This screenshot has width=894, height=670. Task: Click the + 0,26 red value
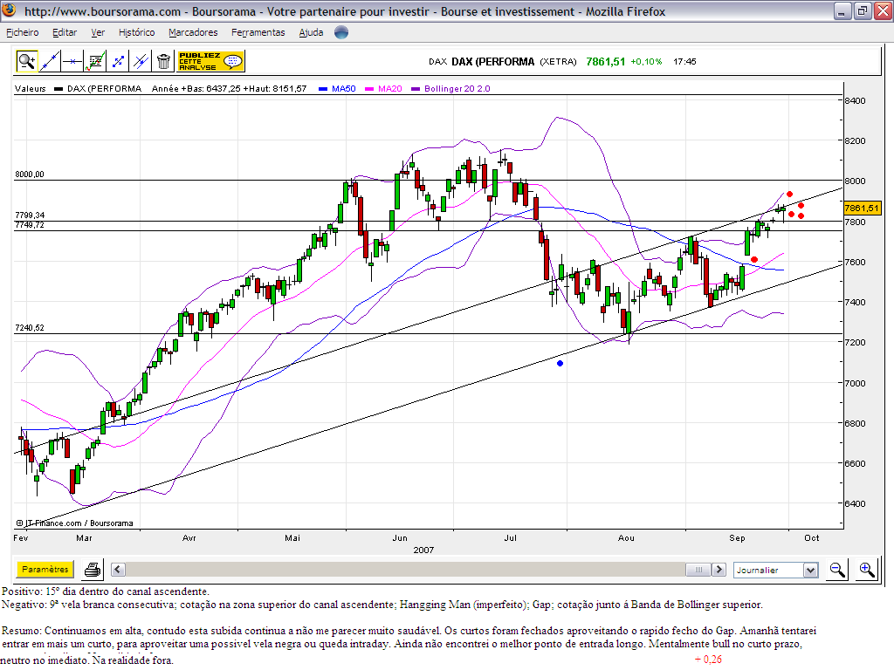(x=709, y=660)
